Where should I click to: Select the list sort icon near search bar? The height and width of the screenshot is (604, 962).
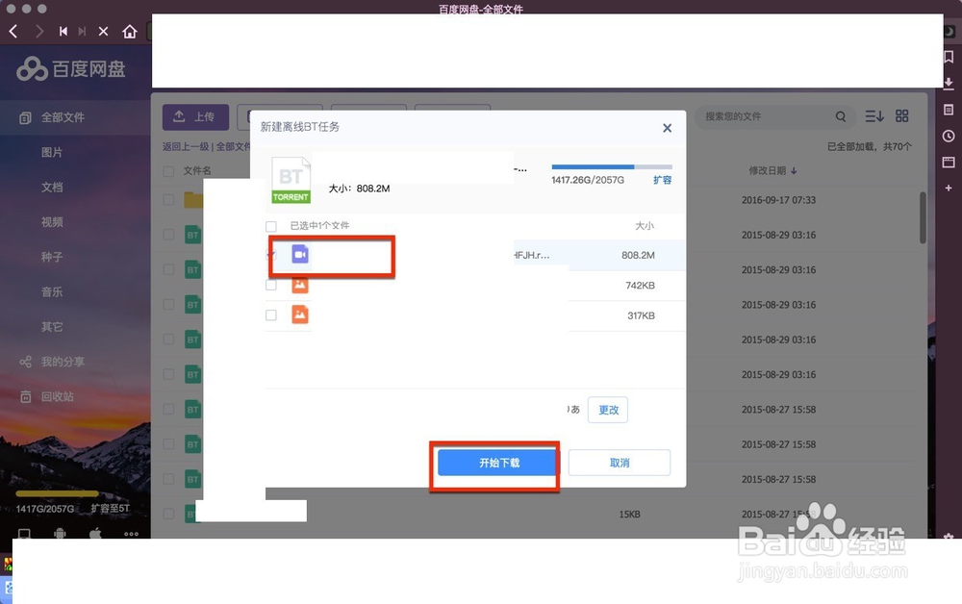(x=873, y=115)
